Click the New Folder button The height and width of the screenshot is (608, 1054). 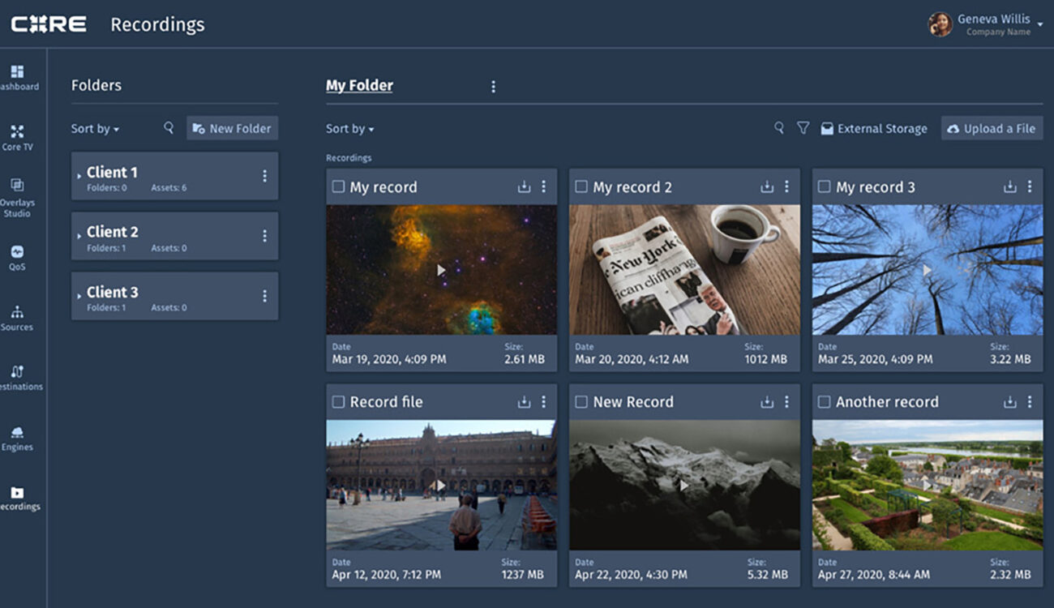[x=232, y=128]
